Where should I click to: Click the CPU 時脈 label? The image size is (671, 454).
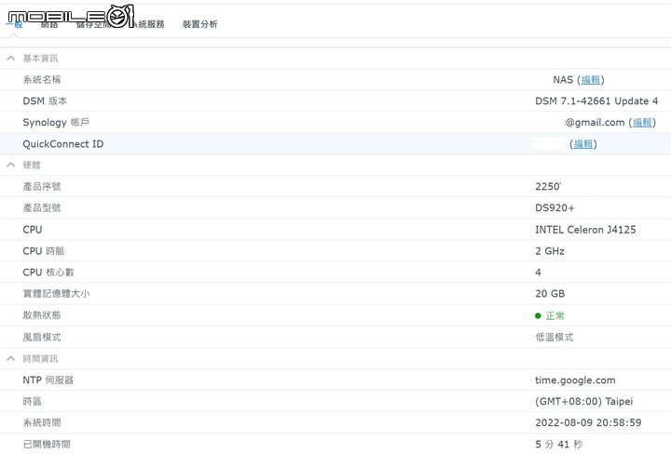click(44, 251)
